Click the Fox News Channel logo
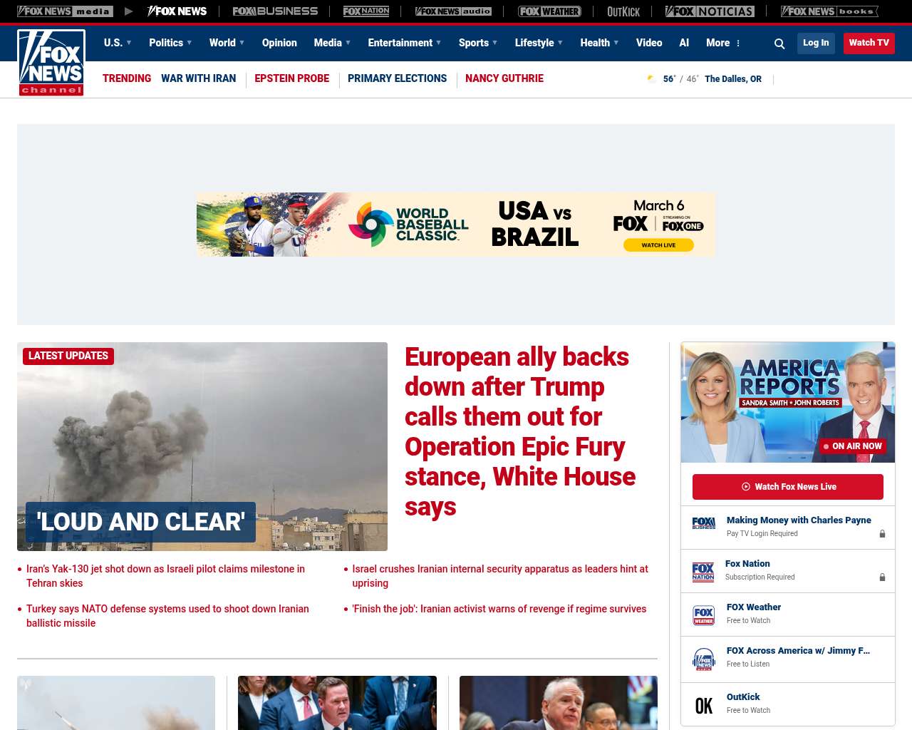This screenshot has height=730, width=912. click(x=51, y=63)
